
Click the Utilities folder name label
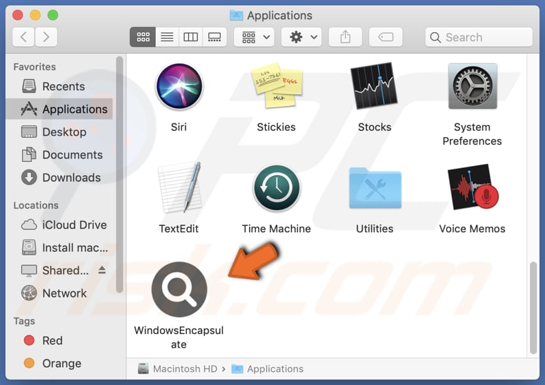pos(375,229)
